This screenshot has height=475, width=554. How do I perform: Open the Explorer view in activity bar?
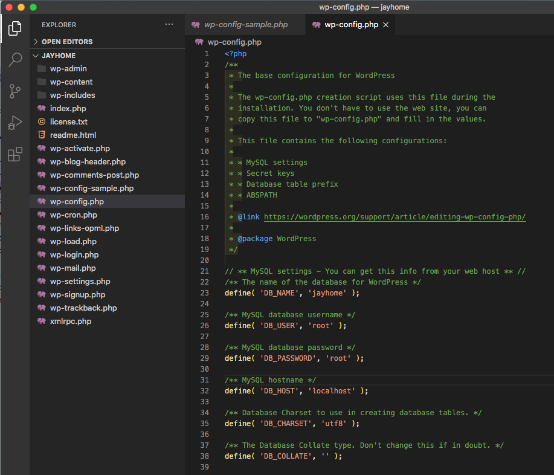[15, 28]
